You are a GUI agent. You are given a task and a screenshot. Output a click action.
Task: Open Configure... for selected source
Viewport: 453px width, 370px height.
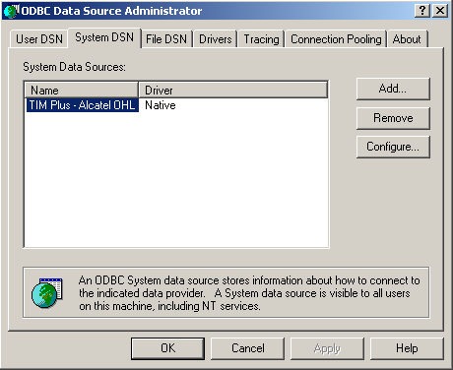tap(393, 147)
